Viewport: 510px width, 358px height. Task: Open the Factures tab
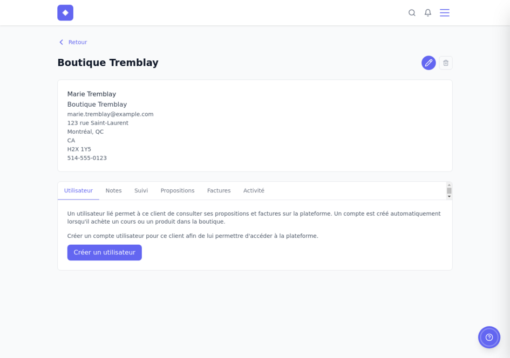coord(219,191)
